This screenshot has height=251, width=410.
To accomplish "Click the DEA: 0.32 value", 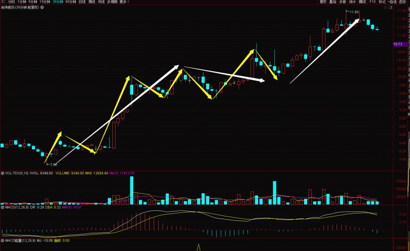I will [53, 207].
